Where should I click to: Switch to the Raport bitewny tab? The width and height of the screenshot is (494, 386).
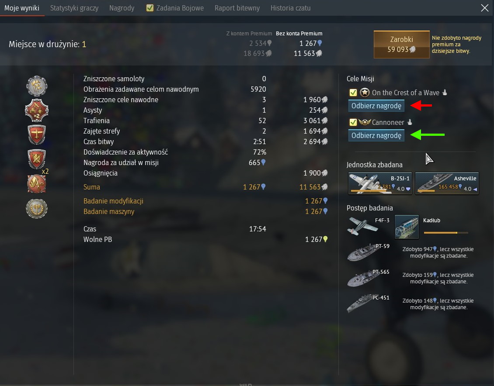(x=237, y=8)
